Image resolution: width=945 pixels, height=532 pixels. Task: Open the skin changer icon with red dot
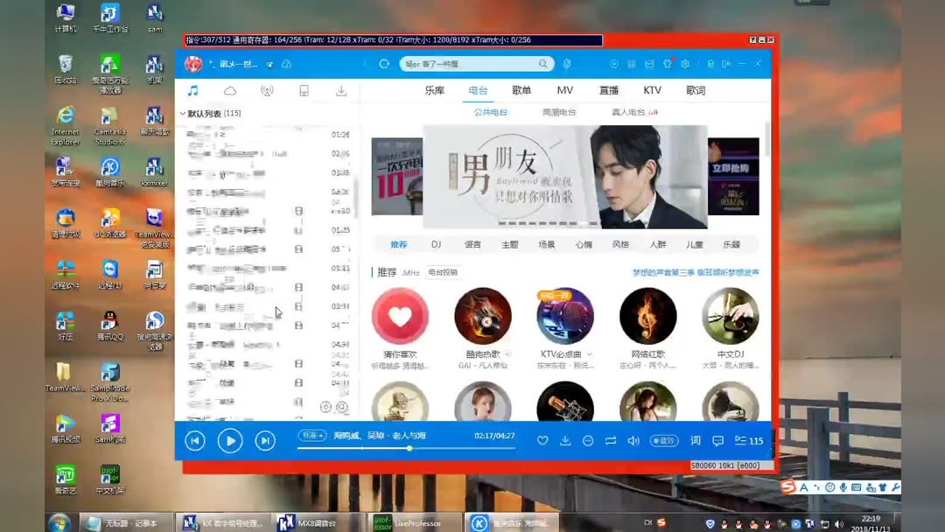pos(668,63)
